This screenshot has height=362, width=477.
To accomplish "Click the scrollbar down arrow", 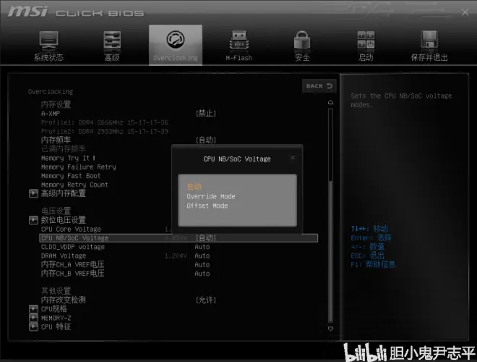I will (x=331, y=329).
